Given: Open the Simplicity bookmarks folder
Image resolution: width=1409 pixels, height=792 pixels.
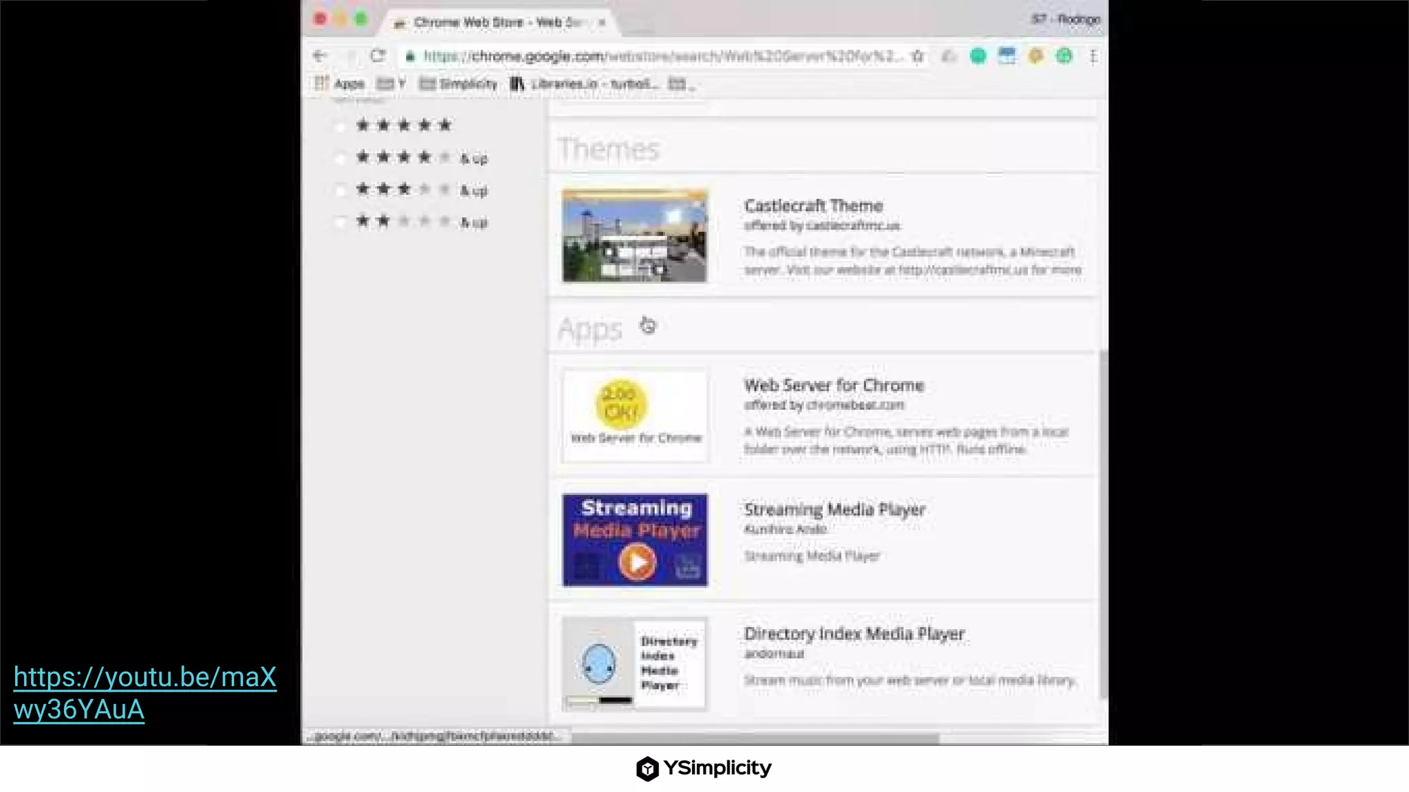Looking at the screenshot, I should click(458, 84).
